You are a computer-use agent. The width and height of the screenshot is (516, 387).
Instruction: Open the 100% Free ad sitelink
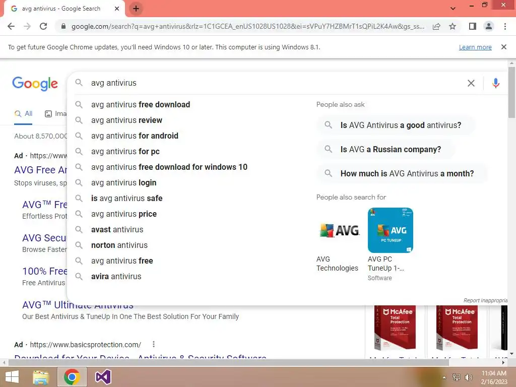(x=44, y=271)
